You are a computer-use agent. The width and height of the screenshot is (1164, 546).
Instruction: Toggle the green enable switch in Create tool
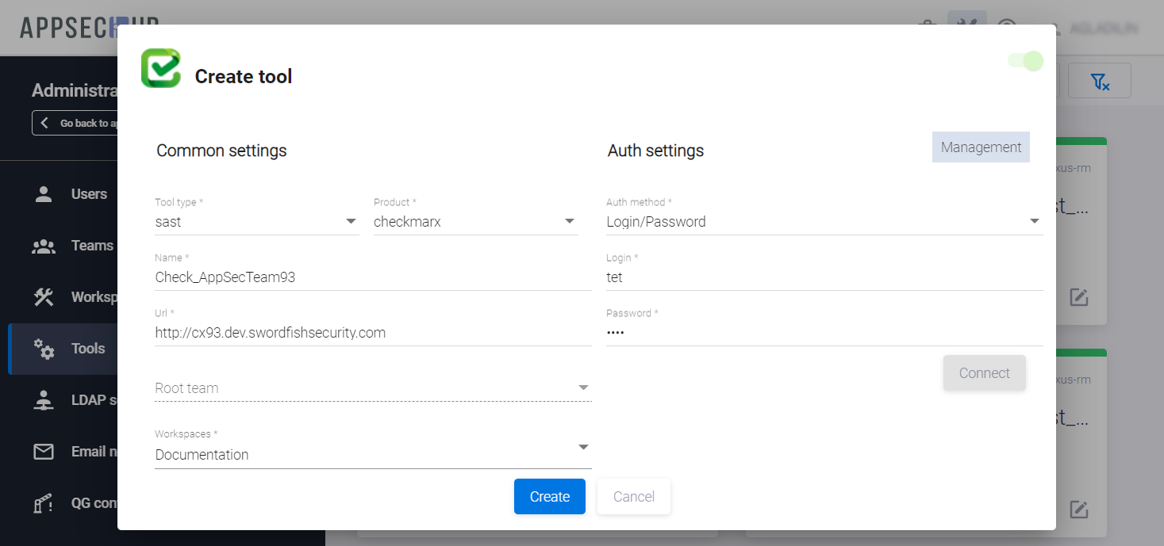(x=1025, y=61)
